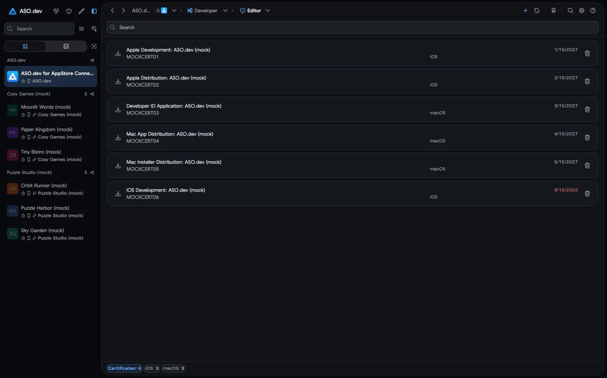Delete the Developer ID Application certificate
The height and width of the screenshot is (378, 607).
(587, 109)
